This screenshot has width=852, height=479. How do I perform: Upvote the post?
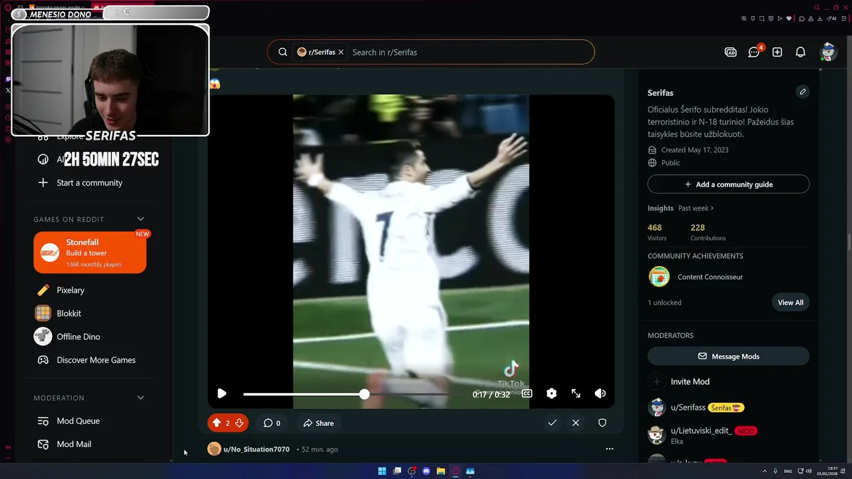pos(216,423)
